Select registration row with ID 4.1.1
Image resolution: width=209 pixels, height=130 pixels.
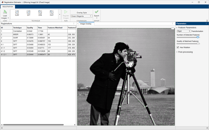pyautogui.click(x=38, y=48)
